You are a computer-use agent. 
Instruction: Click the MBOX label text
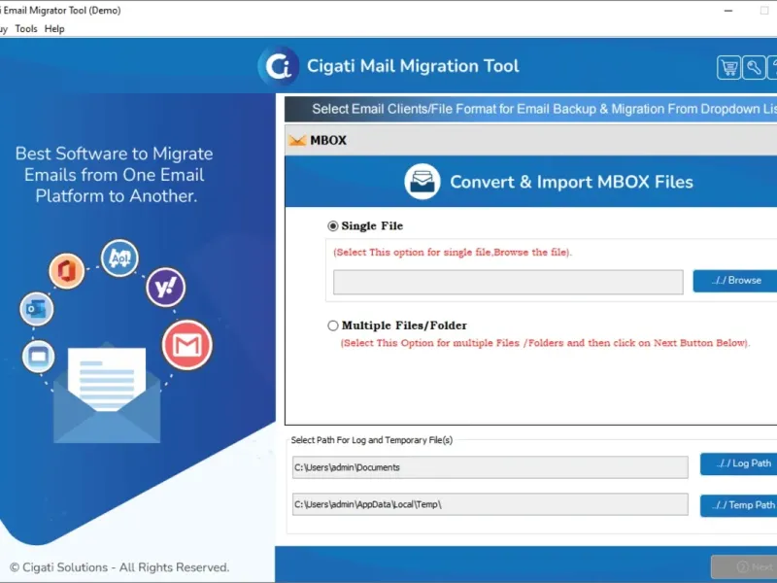328,141
